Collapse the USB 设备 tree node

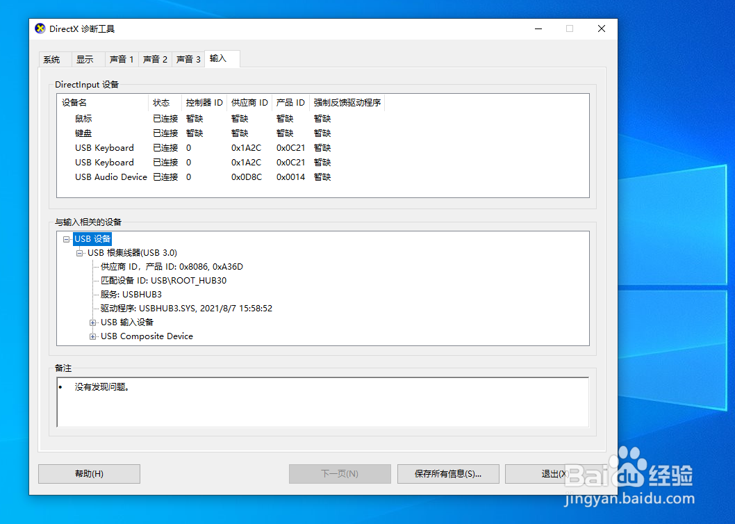pyautogui.click(x=66, y=239)
